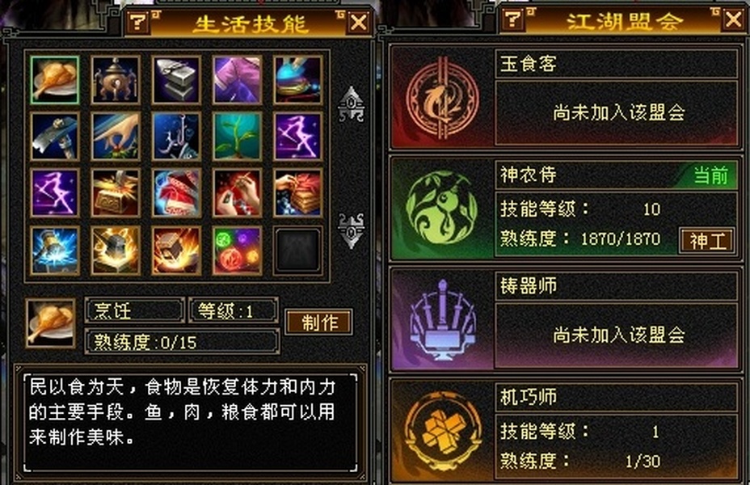The image size is (750, 485).
Task: Select the colored orbs skill icon
Action: [x=238, y=251]
